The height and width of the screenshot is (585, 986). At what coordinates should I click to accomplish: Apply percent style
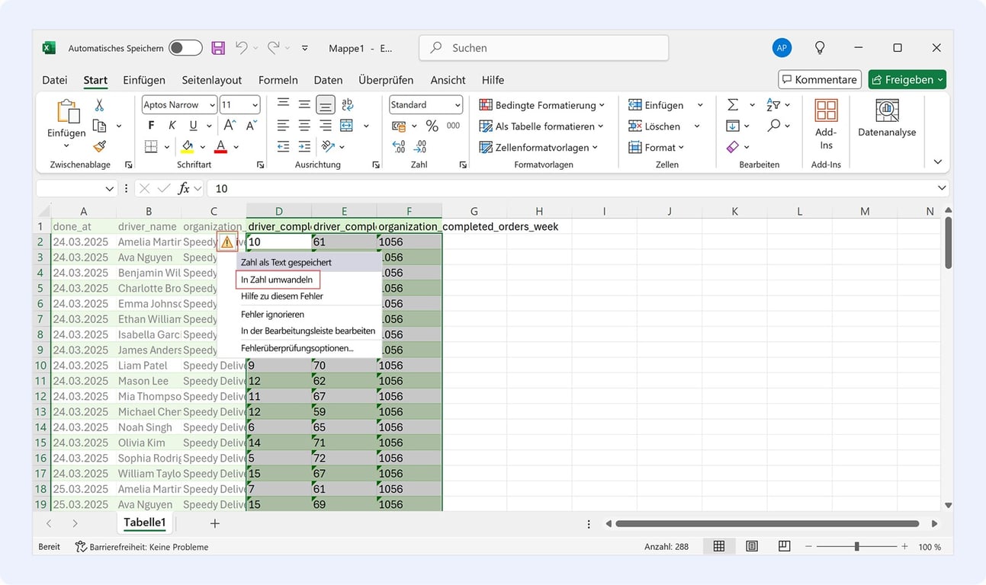tap(432, 126)
